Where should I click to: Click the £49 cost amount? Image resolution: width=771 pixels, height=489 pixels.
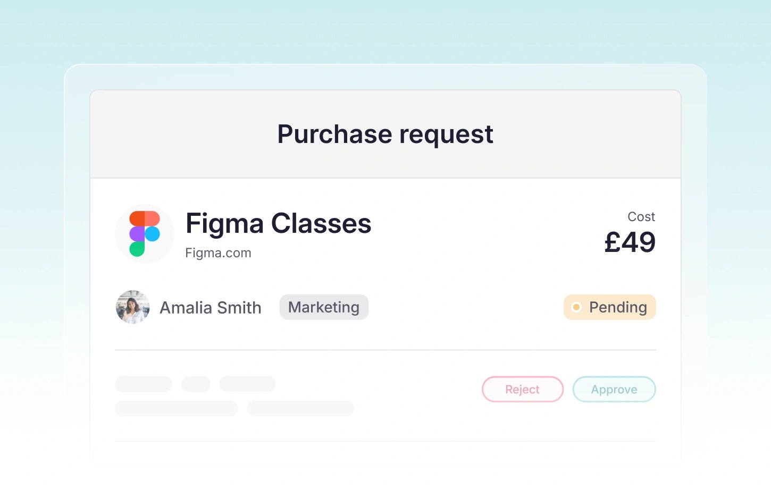[630, 242]
